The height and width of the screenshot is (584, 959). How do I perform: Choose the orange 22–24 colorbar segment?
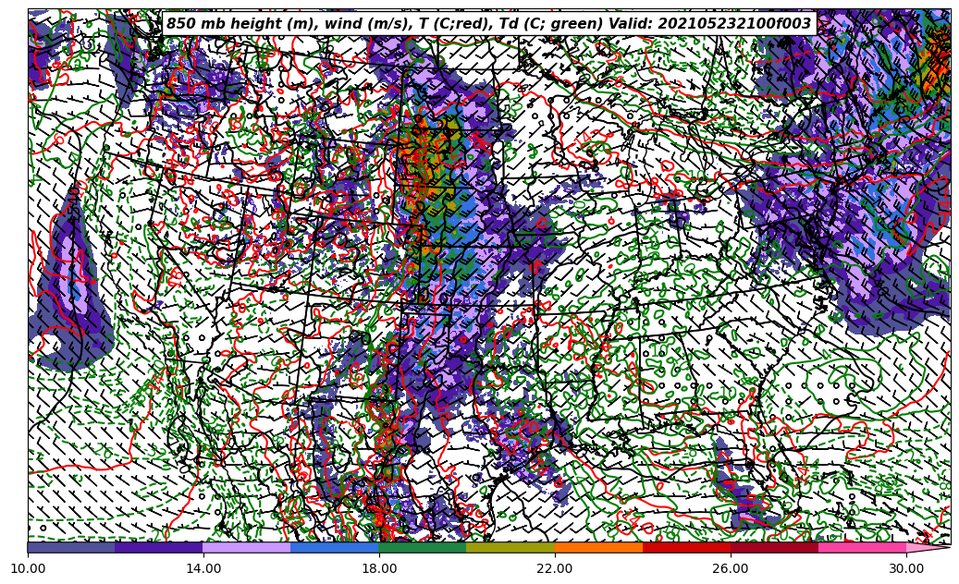click(598, 547)
